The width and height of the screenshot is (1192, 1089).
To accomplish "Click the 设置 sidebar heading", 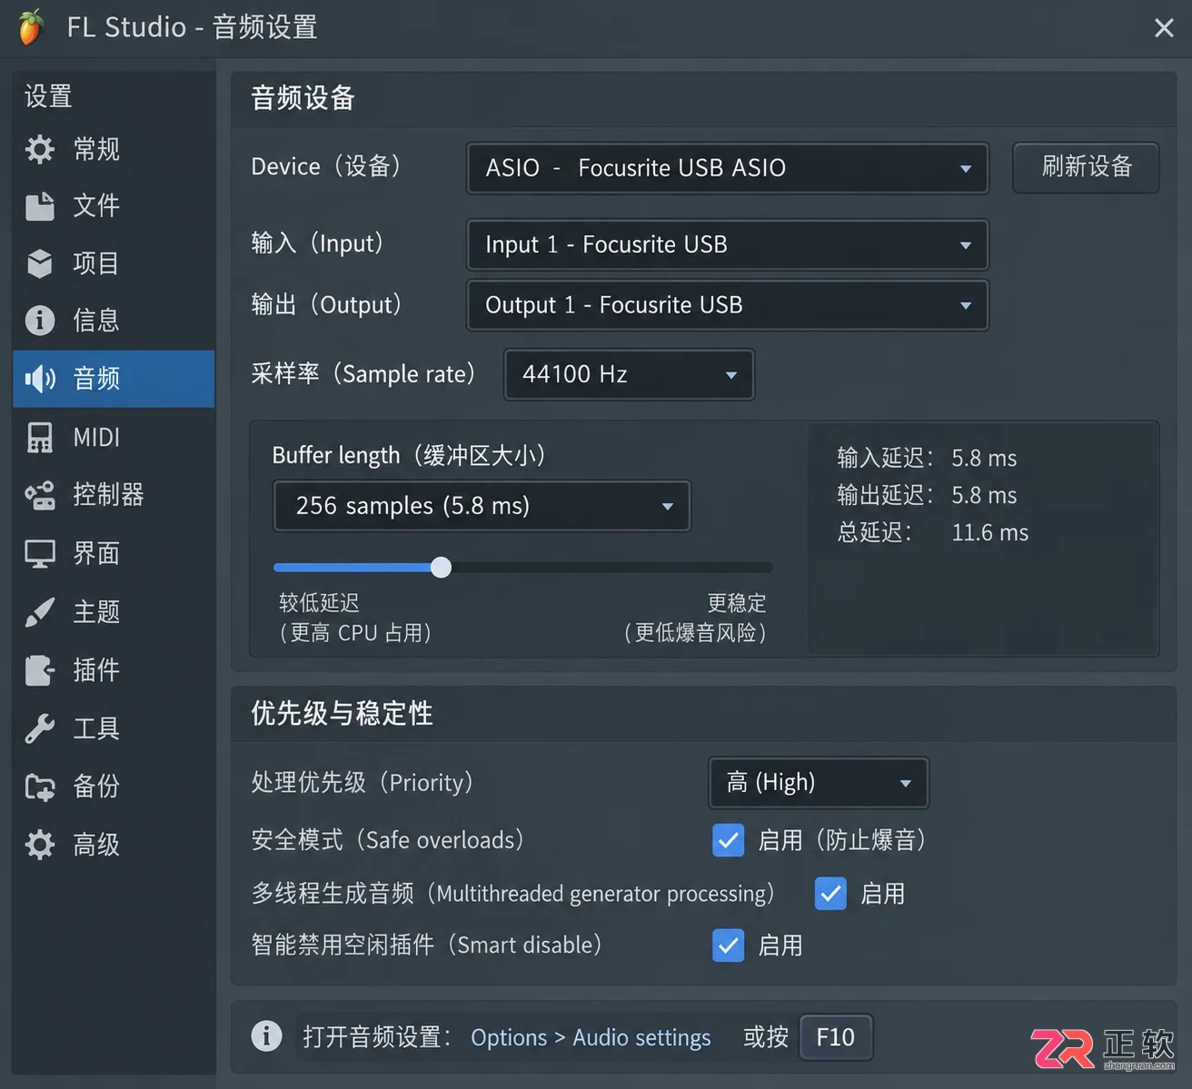I will tap(48, 96).
